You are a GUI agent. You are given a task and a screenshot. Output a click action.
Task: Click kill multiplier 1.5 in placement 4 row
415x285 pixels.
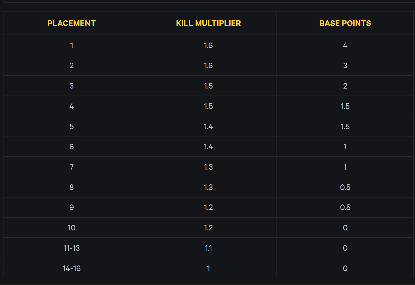coord(208,106)
